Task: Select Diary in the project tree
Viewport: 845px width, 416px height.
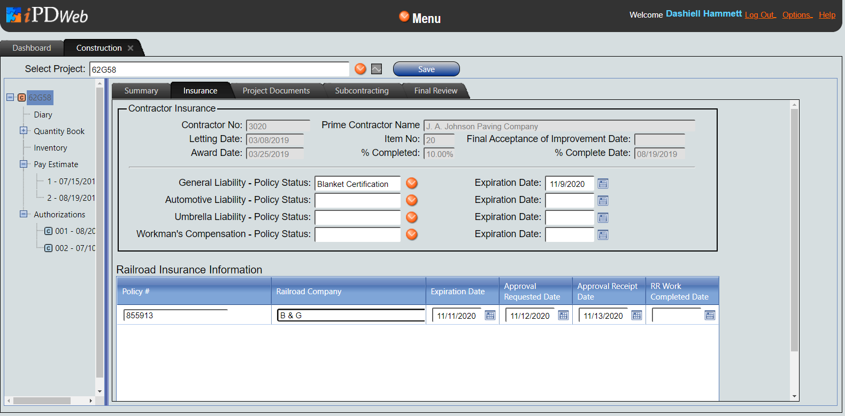Action: (x=43, y=115)
